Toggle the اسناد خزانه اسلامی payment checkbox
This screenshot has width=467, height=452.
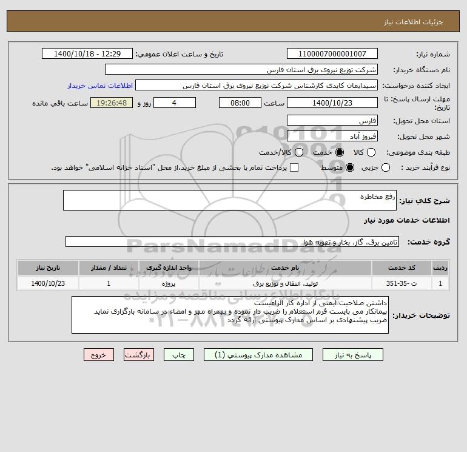click(294, 167)
